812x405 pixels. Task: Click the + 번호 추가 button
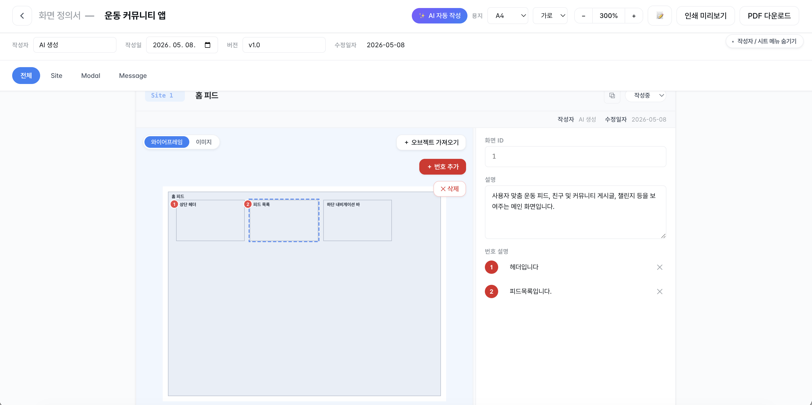(443, 167)
